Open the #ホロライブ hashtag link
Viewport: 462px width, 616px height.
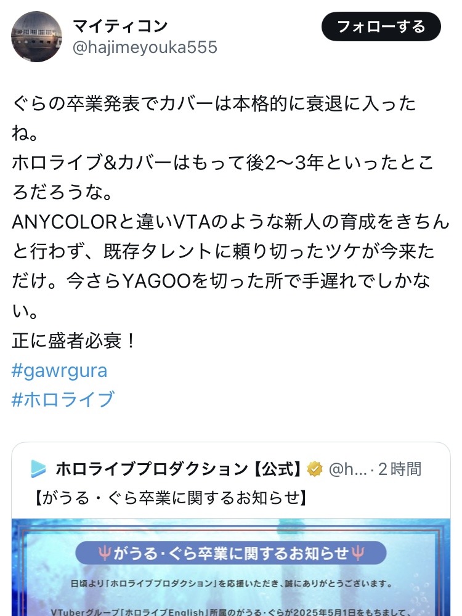click(63, 400)
